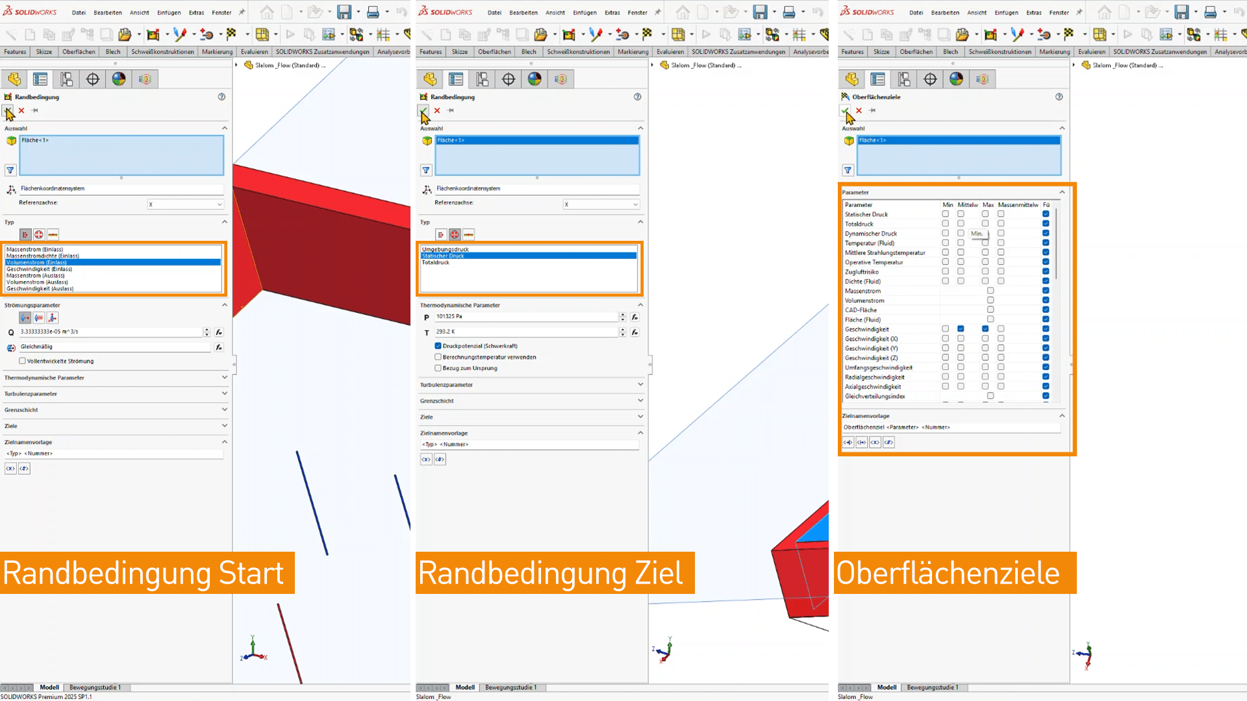Collapse the Parameter section in Oberflächenziele panel

[1062, 192]
